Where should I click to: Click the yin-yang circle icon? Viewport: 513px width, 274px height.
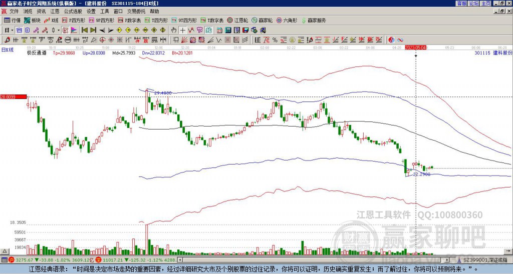point(391,40)
